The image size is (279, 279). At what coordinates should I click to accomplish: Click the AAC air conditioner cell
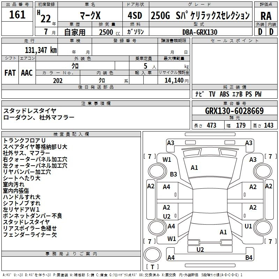click(27, 73)
